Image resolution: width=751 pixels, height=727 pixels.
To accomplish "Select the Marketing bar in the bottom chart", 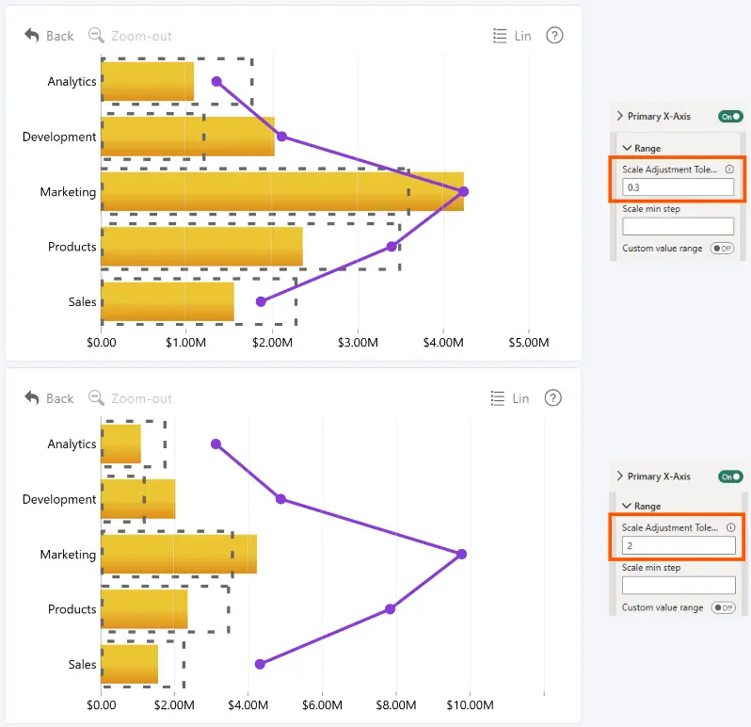I will coord(179,554).
